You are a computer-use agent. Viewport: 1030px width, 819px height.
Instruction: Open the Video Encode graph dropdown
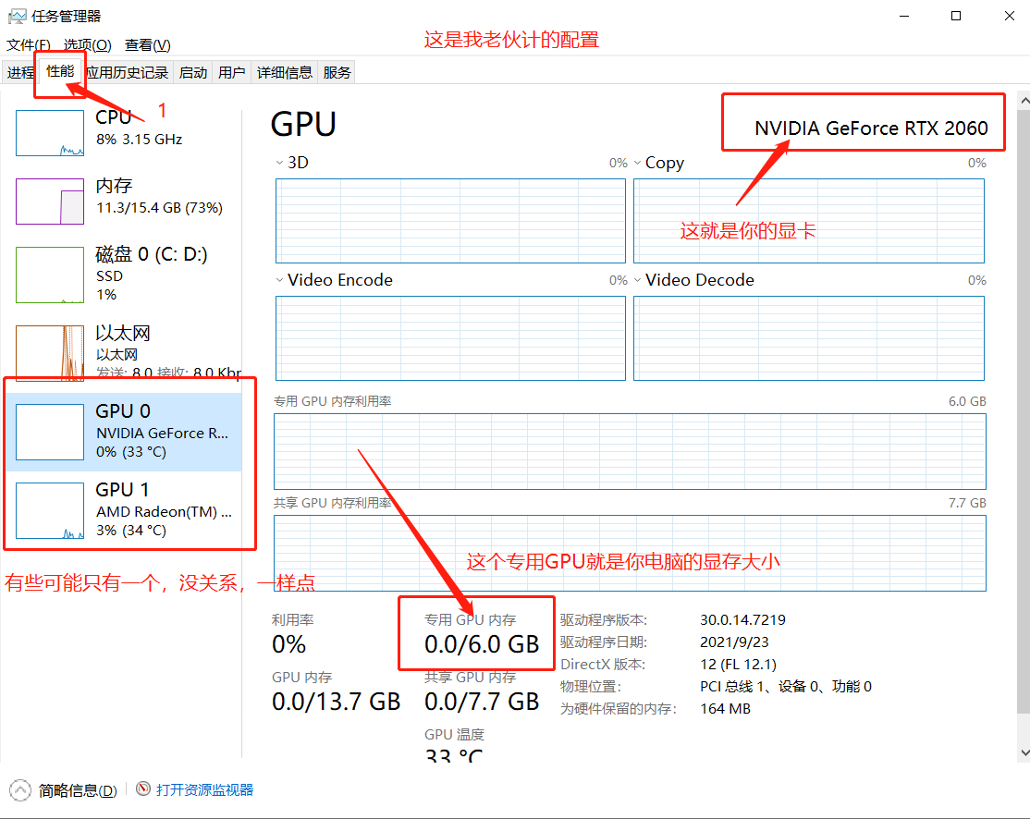pyautogui.click(x=279, y=280)
